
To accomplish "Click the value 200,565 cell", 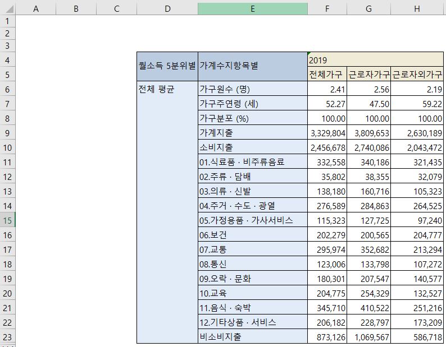I will [368, 234].
